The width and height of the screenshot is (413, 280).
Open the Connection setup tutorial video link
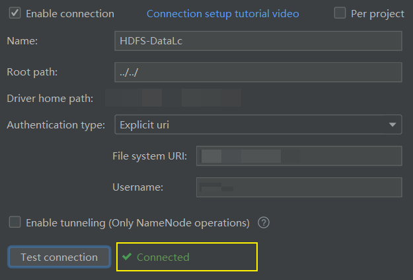(x=223, y=13)
